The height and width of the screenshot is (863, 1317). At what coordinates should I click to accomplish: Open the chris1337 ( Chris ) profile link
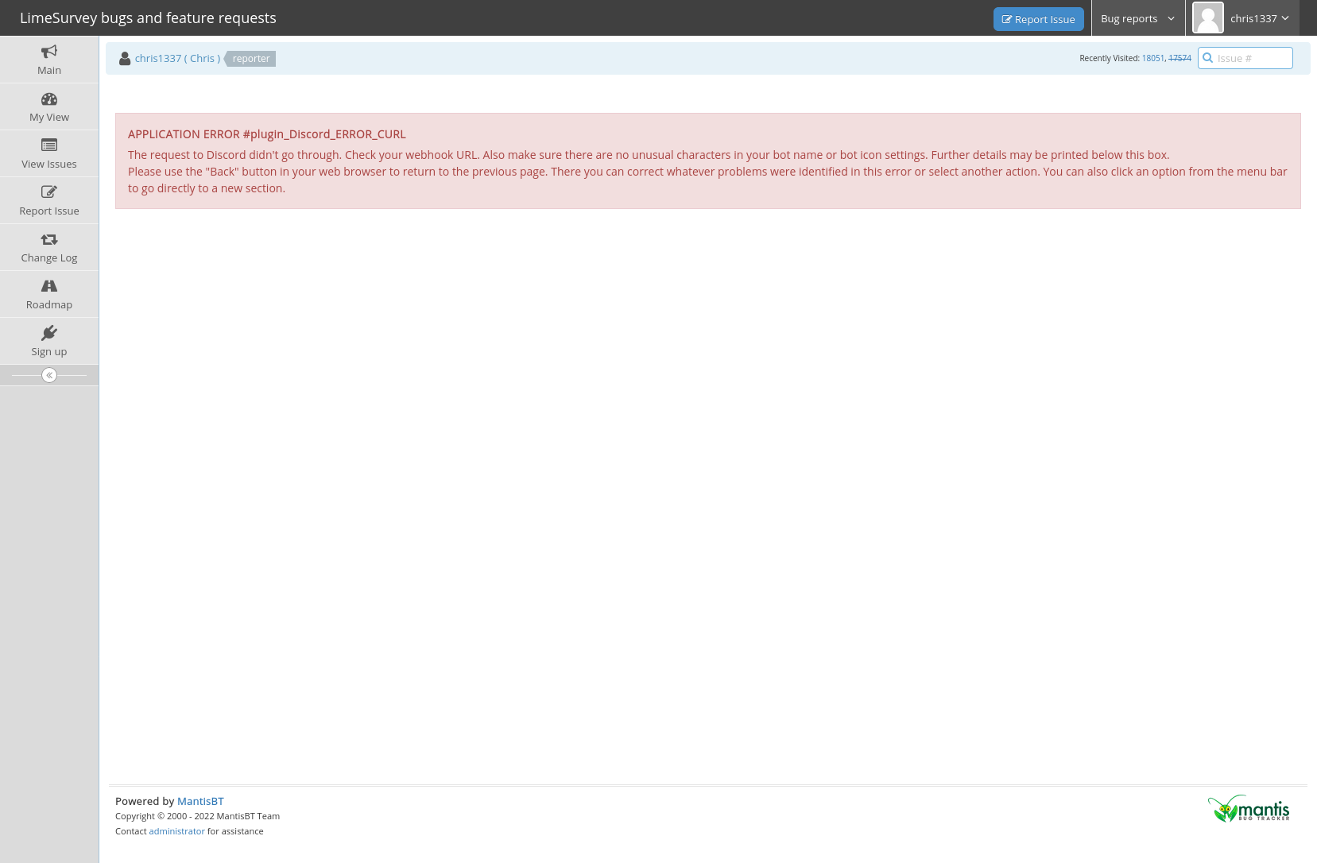click(x=178, y=59)
